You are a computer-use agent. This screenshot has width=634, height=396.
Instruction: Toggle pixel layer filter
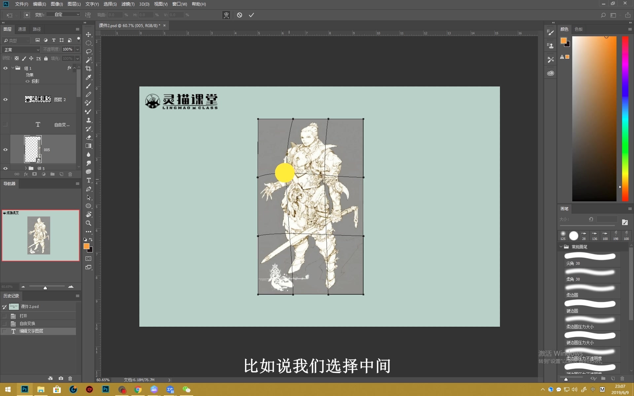pos(38,40)
